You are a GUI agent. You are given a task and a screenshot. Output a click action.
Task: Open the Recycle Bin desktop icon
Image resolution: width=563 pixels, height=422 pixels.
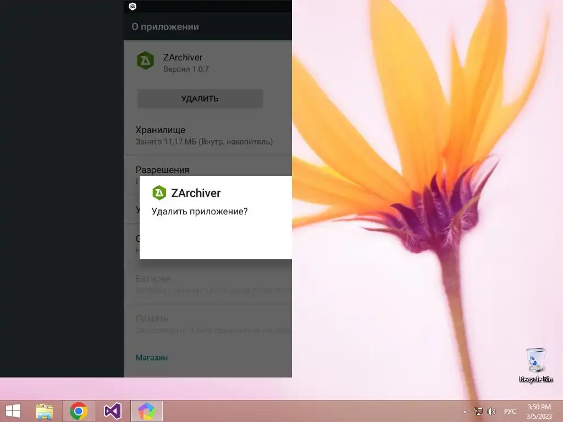pyautogui.click(x=536, y=365)
